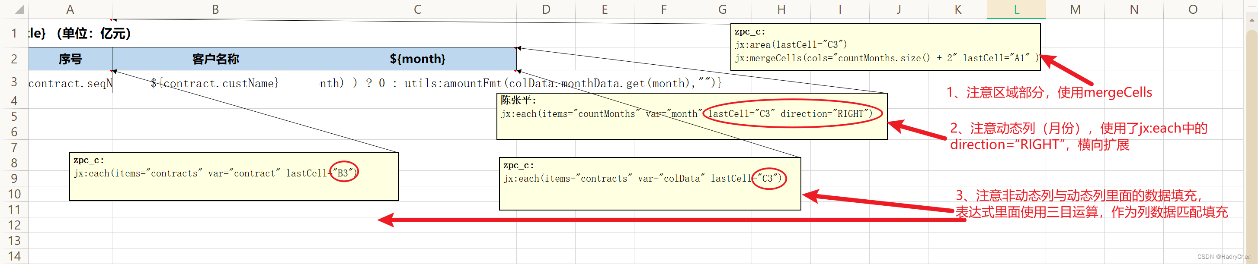
Task: Select row 12 header
Action: 14,226
